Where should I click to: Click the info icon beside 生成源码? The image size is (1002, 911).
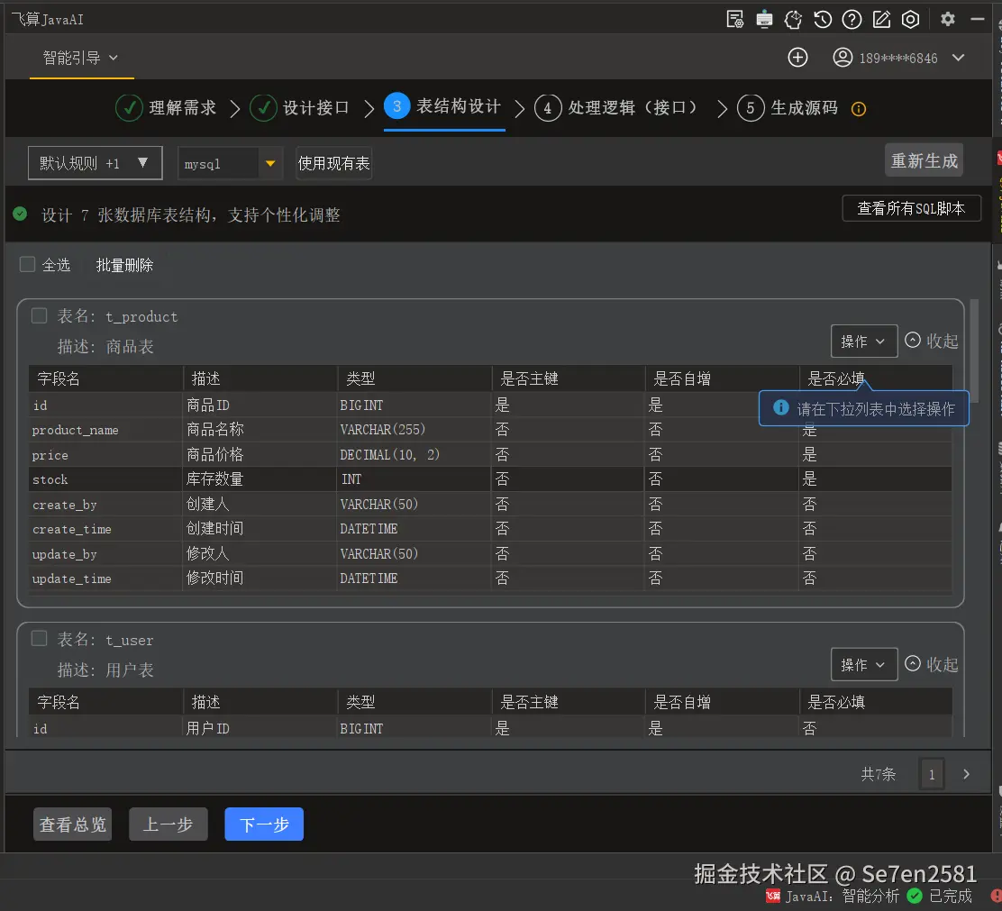point(859,109)
